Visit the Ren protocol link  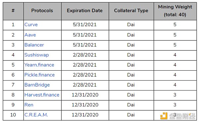click(29, 105)
